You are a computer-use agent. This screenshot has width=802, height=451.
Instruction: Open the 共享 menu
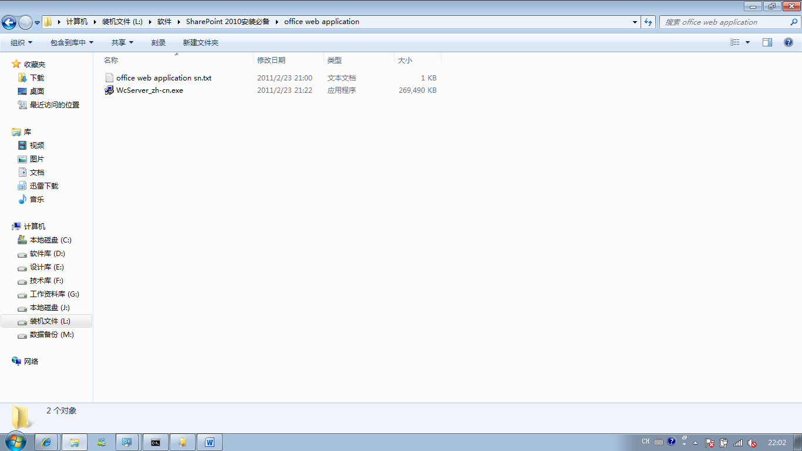coord(123,42)
